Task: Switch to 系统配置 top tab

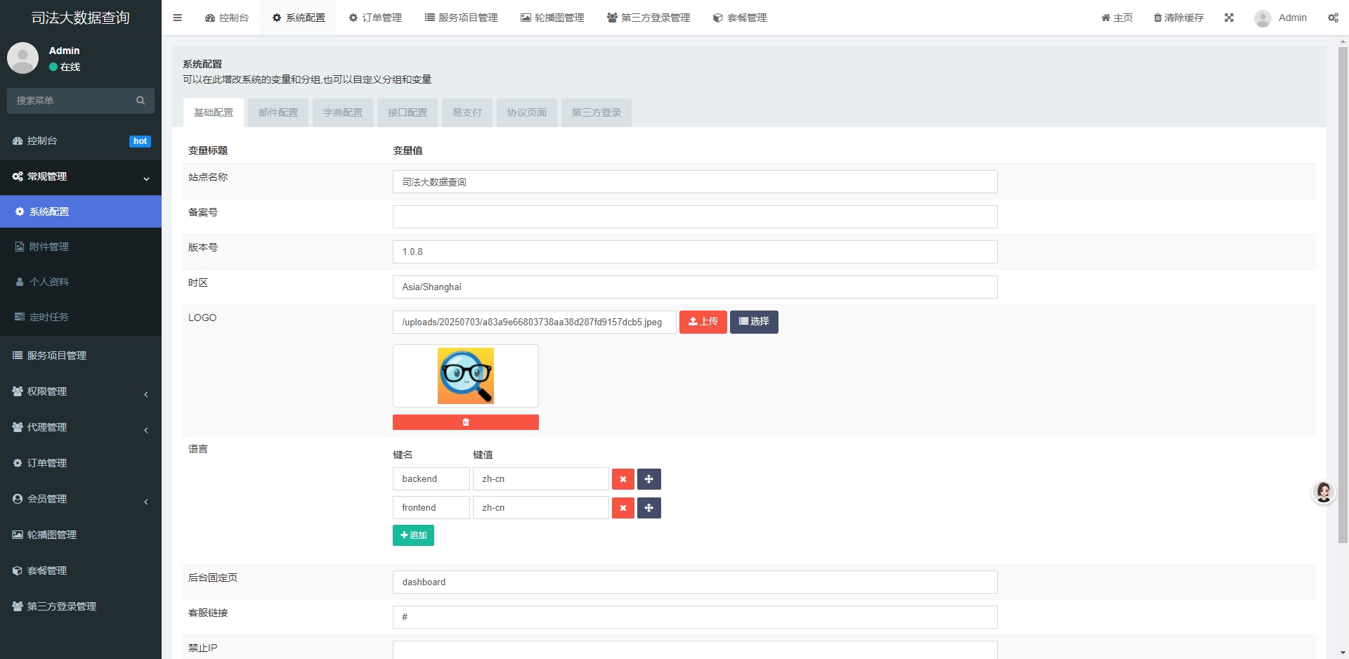Action: [x=299, y=18]
